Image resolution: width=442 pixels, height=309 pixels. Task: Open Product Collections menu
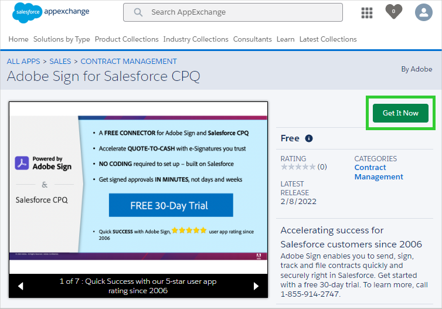click(127, 39)
